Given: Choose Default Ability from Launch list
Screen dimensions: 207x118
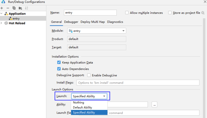Looking at the screenshot, I should point(82,107).
